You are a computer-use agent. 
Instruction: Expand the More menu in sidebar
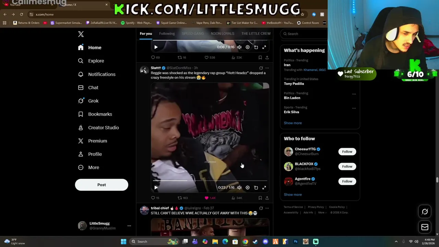click(88, 167)
